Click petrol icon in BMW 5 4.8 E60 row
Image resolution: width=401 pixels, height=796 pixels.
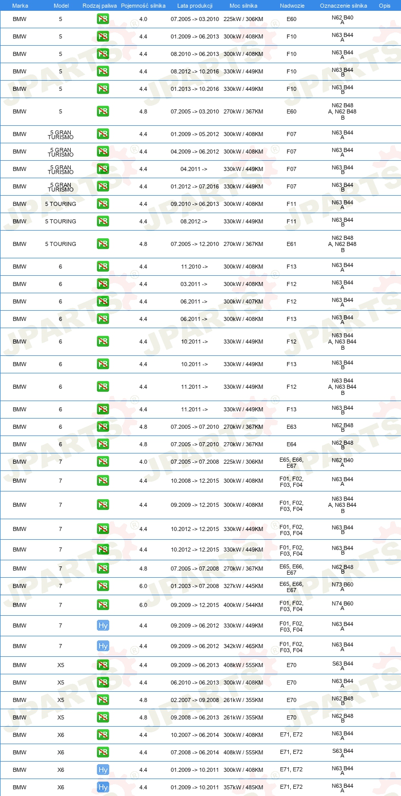103,111
